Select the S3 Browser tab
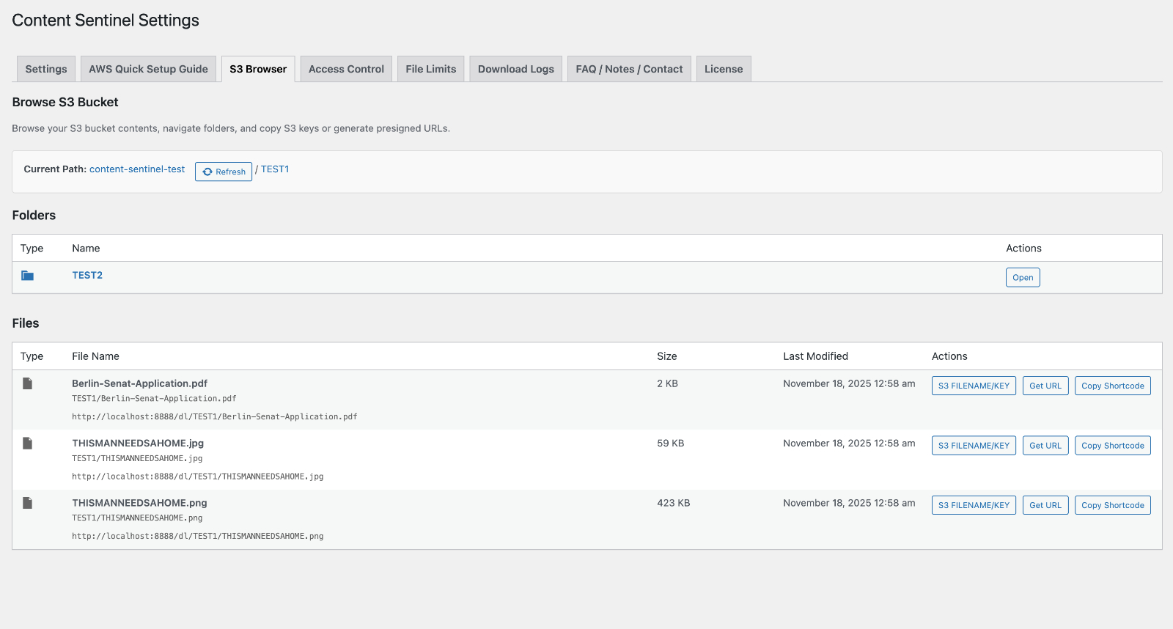 pos(258,69)
